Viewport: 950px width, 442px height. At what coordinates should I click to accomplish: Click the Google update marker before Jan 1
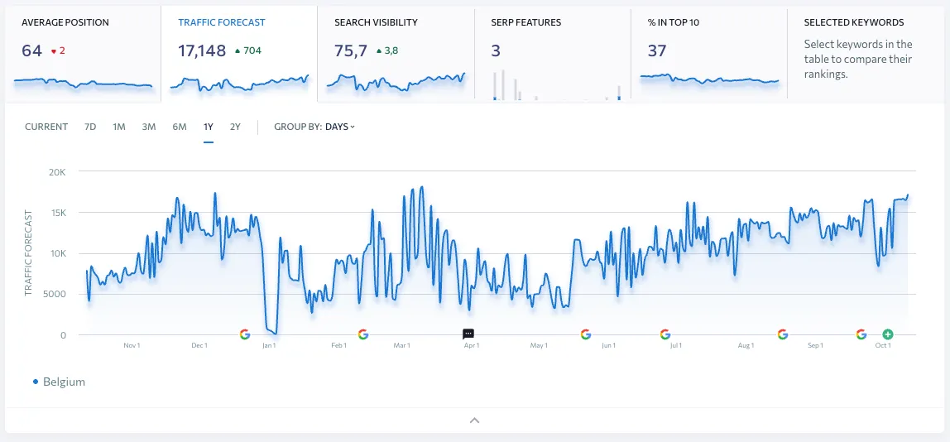245,334
